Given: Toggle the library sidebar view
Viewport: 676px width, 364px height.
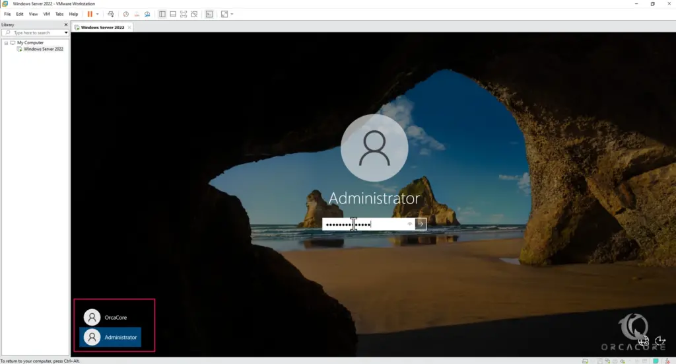Looking at the screenshot, I should pyautogui.click(x=162, y=15).
